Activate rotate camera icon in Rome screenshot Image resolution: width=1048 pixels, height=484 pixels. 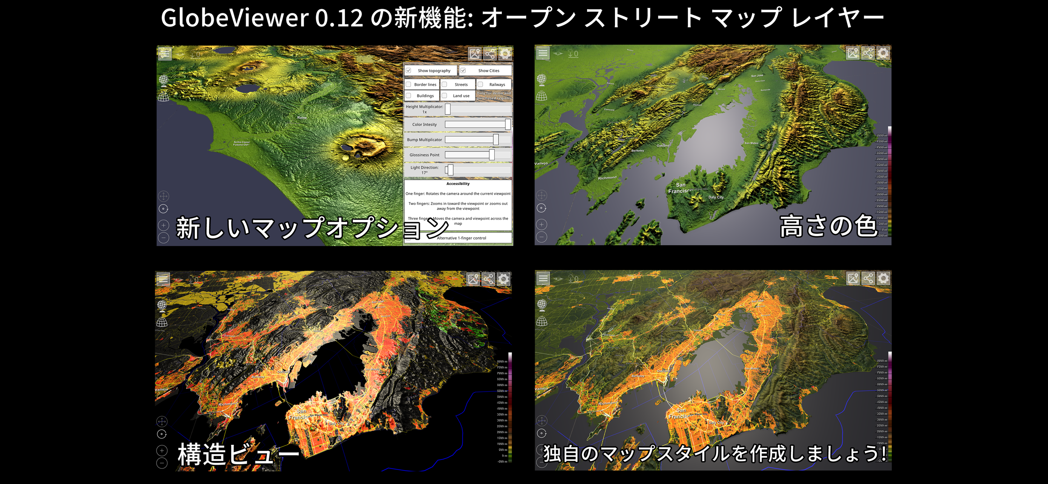[x=164, y=209]
